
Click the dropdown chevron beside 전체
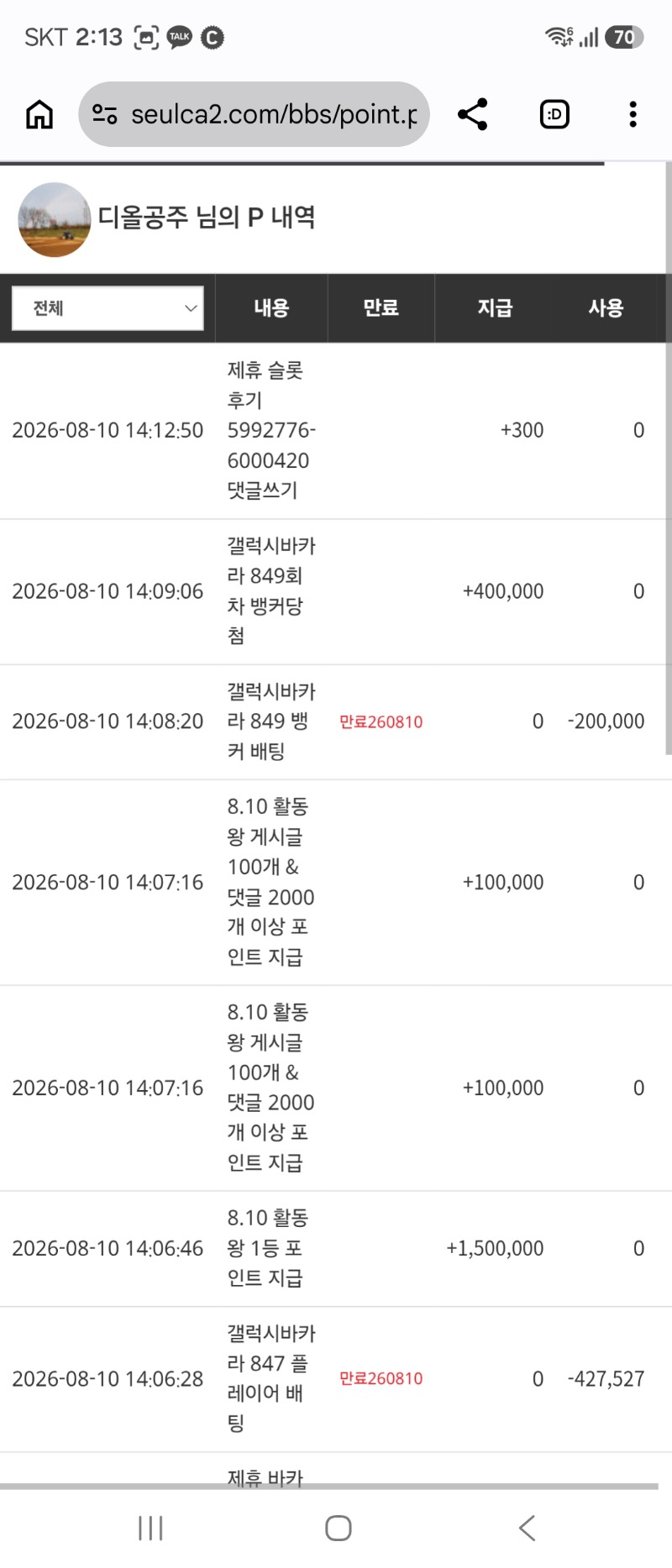tap(191, 308)
